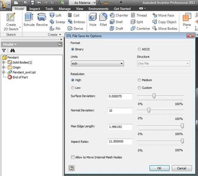Image resolution: width=198 pixels, height=176 pixels.
Task: Choose the Sweep tool
Action: (x=57, y=22)
